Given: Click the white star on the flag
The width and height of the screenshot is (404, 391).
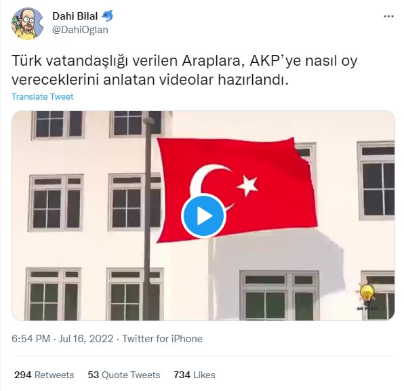Looking at the screenshot, I should coord(247,186).
